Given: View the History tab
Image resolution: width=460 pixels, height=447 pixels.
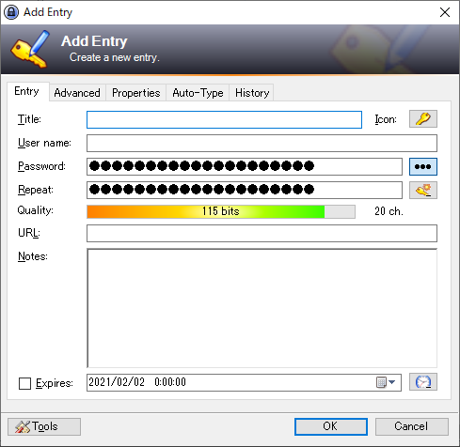Looking at the screenshot, I should (252, 93).
